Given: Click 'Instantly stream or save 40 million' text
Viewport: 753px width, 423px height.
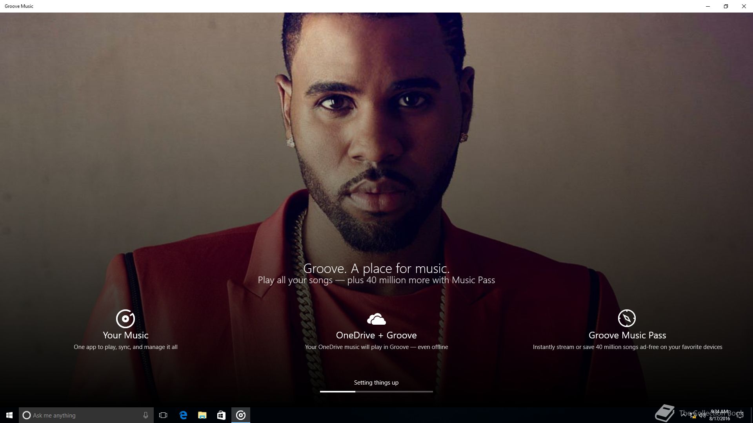Looking at the screenshot, I should pyautogui.click(x=627, y=347).
